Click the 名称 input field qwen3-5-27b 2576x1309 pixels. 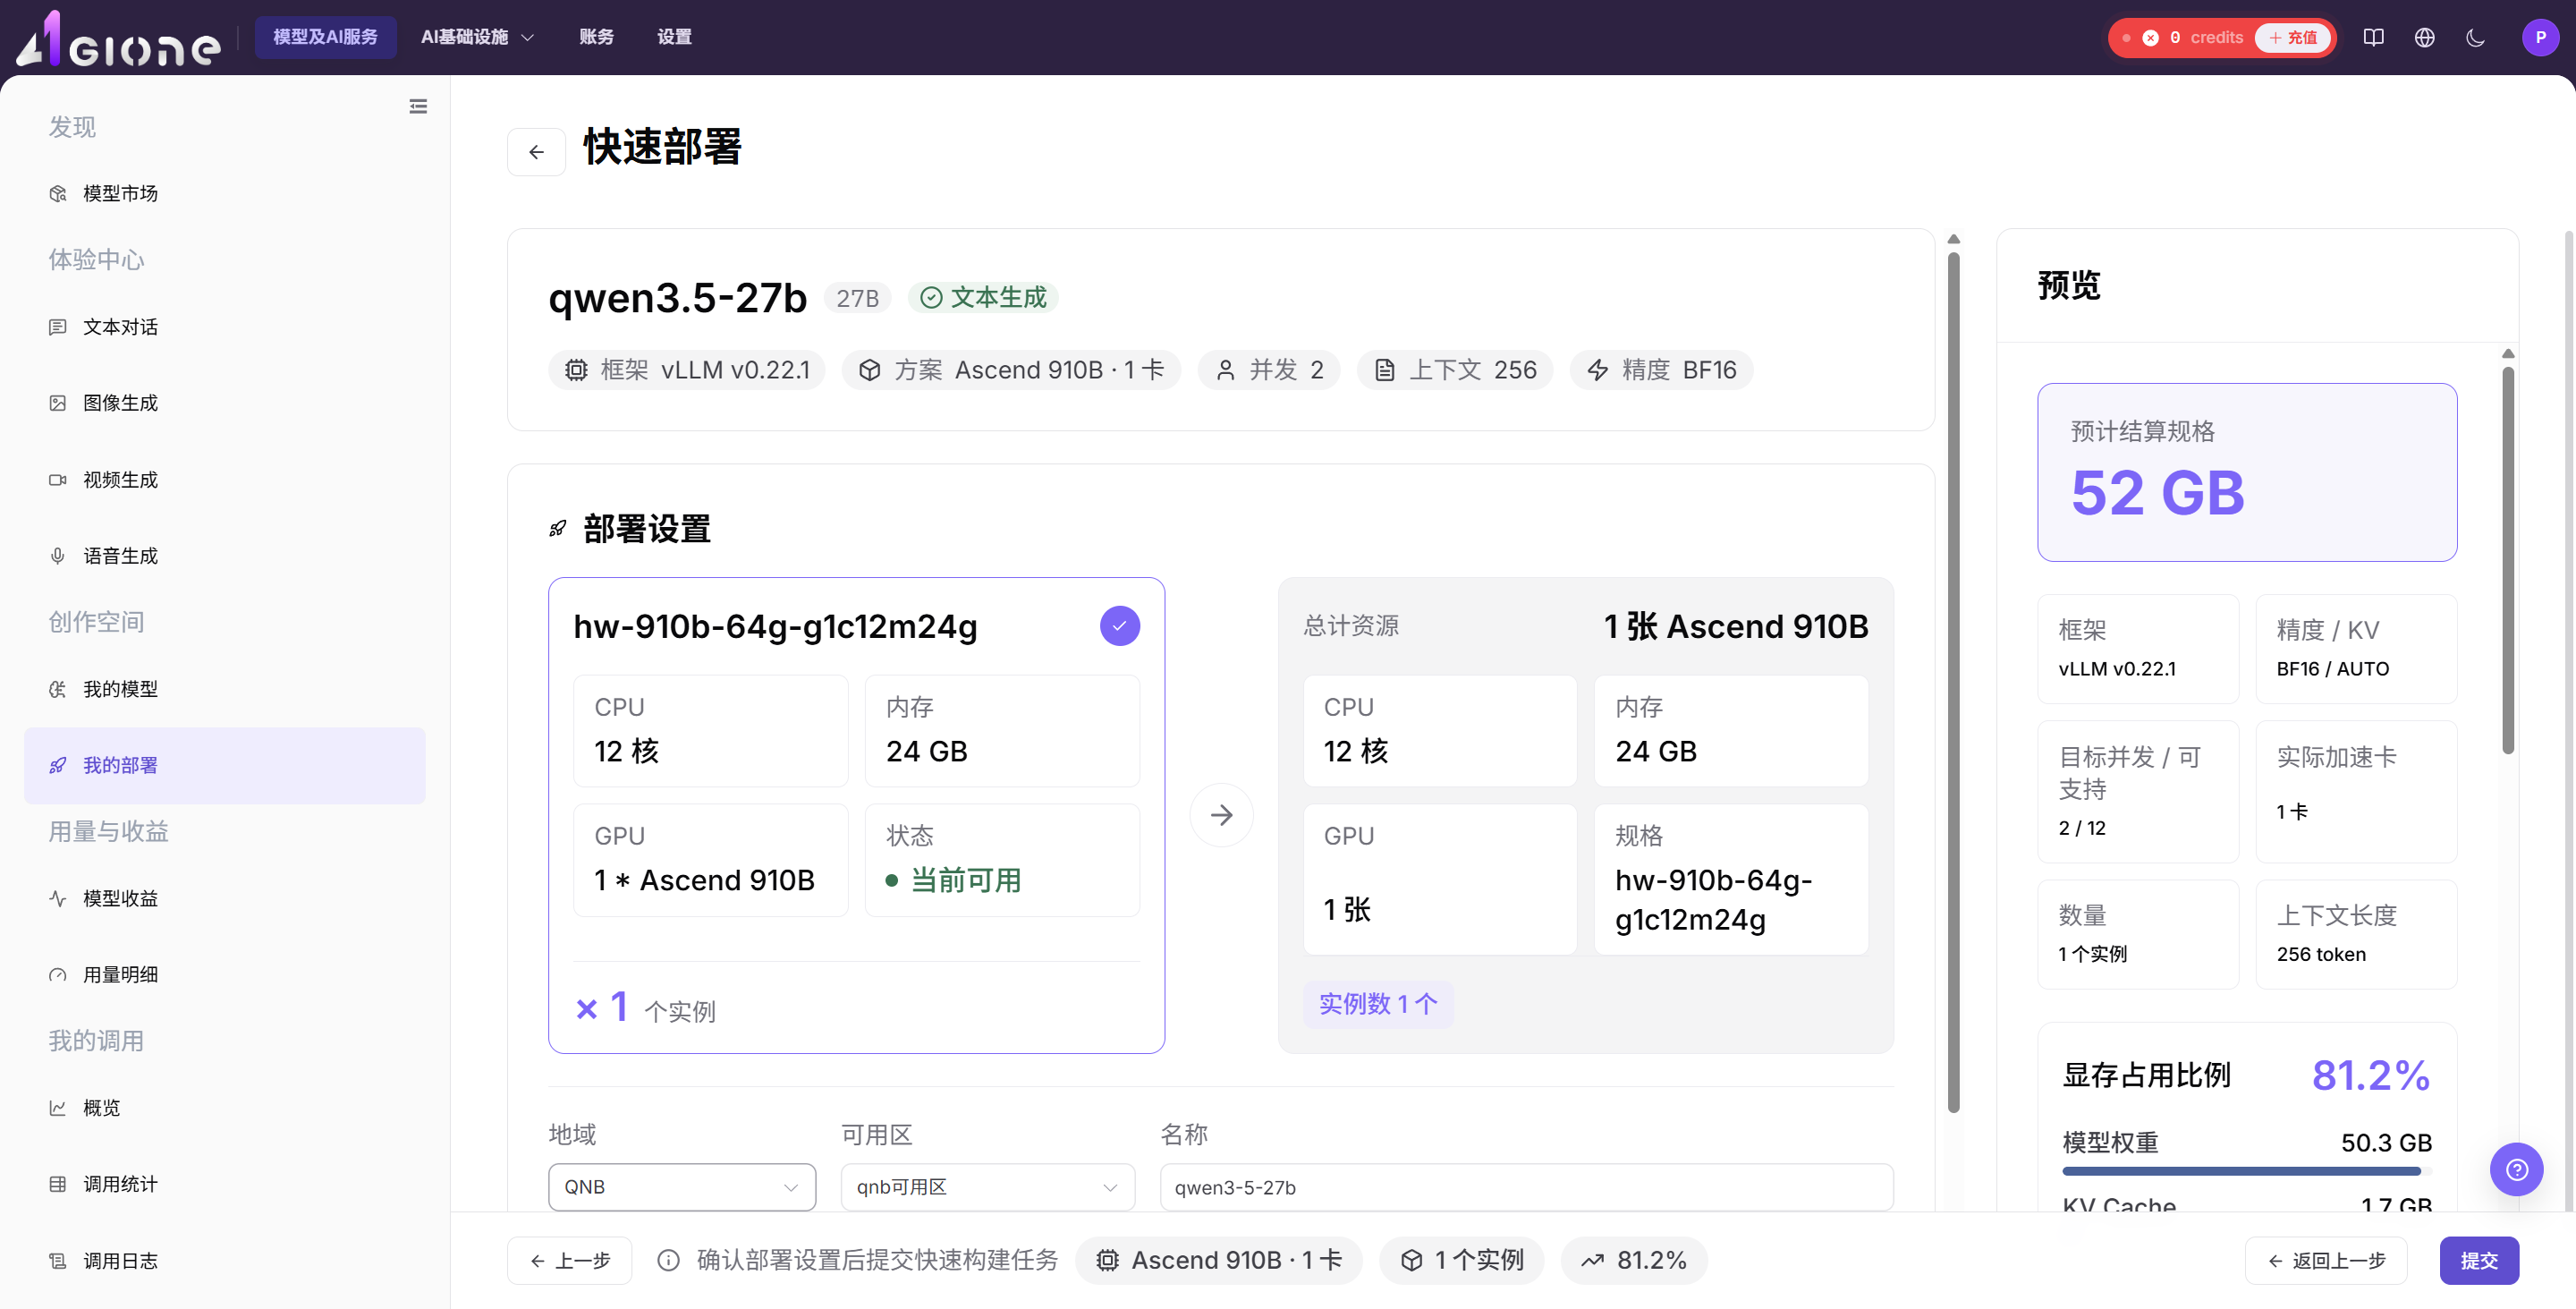click(1526, 1187)
